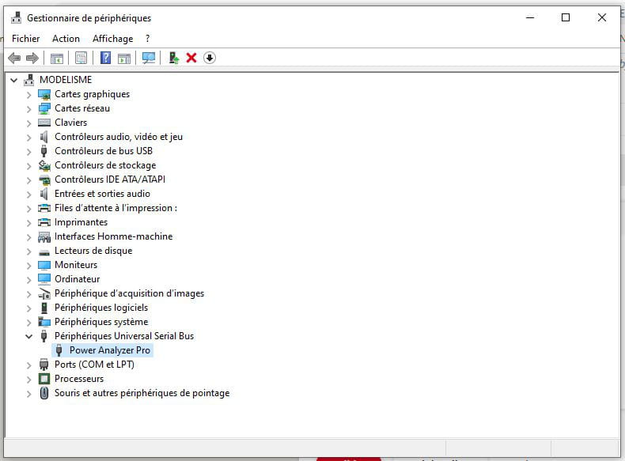Click the Lecteurs de disque drive icon
Screen dimensions: 625x461
[44, 252]
